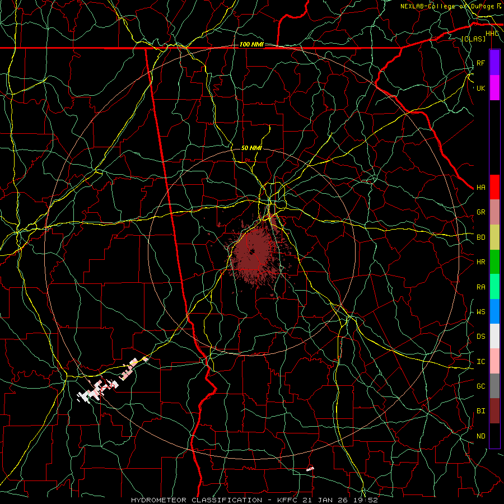Click the GR salmon legend swatch
Image resolution: width=504 pixels, height=504 pixels.
[x=494, y=212]
